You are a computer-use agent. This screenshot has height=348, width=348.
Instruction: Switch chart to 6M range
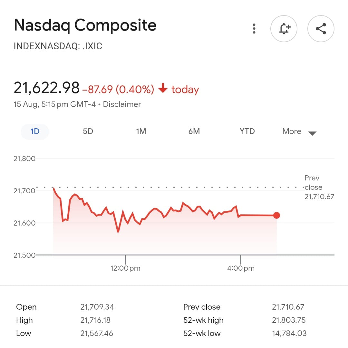[x=194, y=131]
